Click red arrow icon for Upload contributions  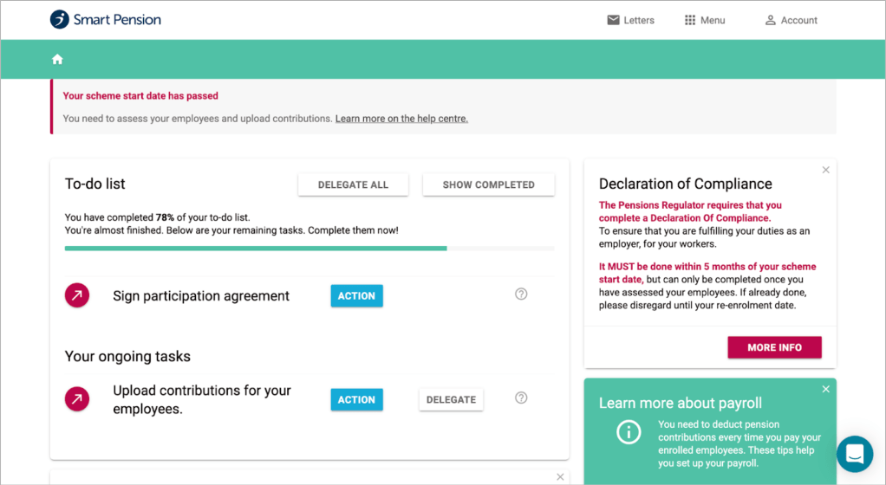click(77, 399)
